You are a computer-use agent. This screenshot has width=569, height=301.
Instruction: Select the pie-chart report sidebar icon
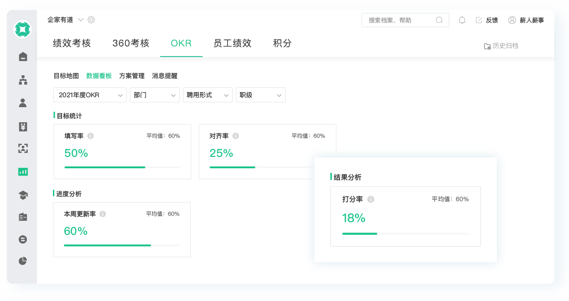[22, 261]
